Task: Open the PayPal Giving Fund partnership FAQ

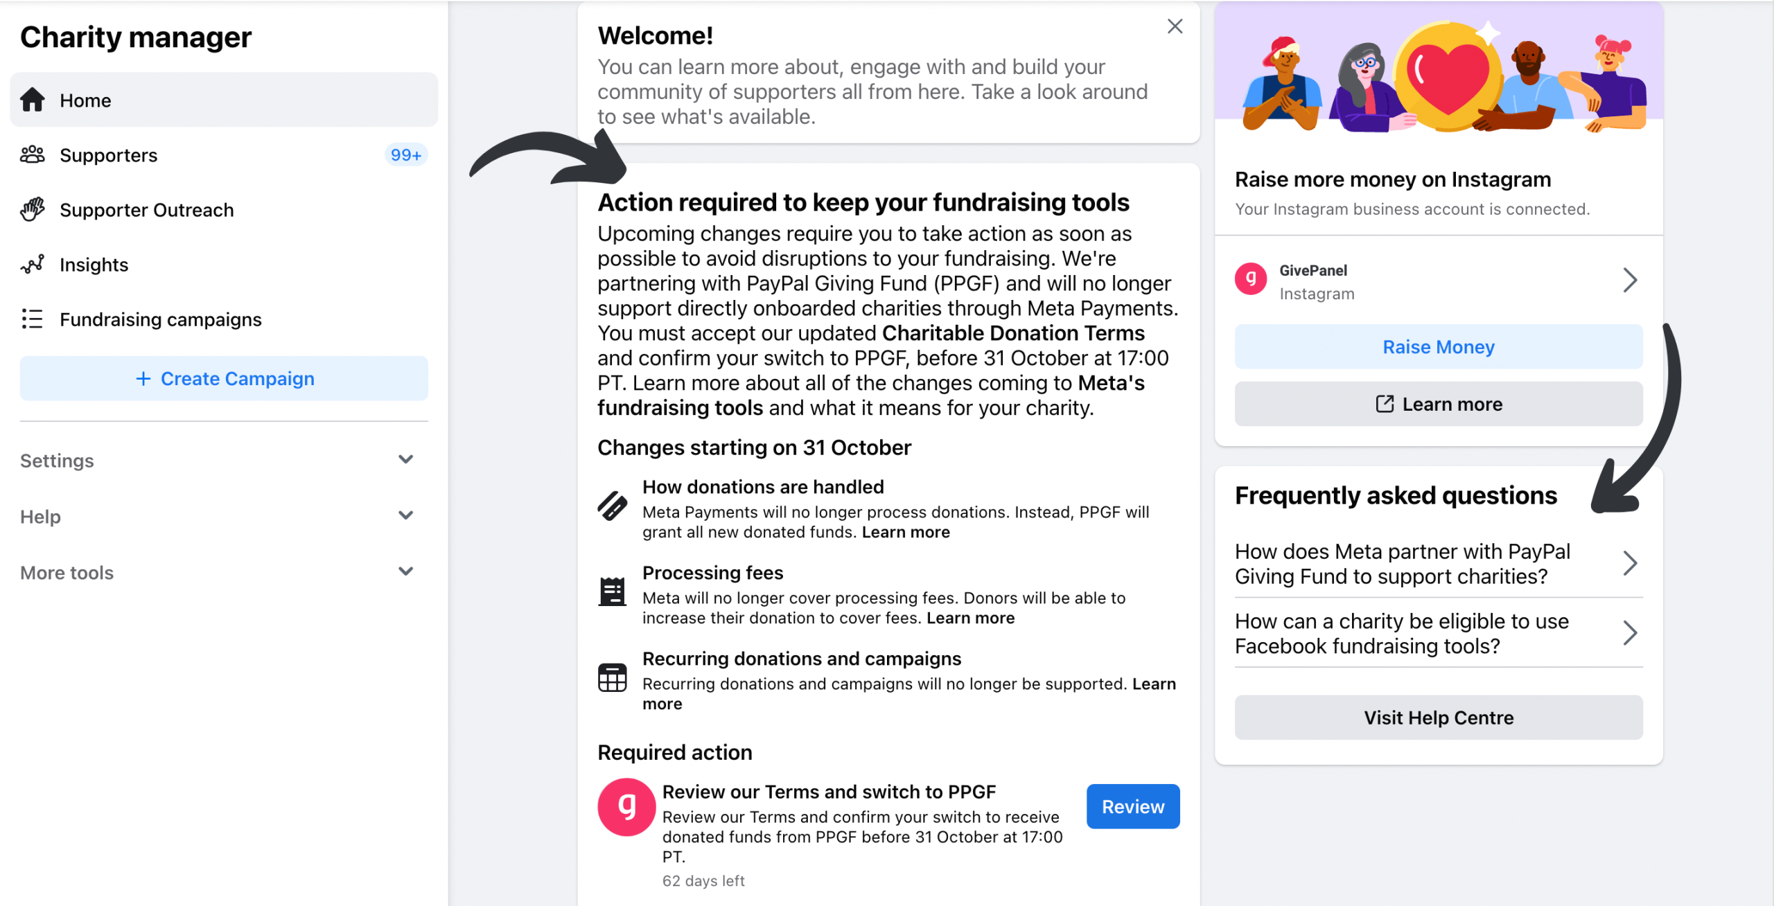Action: pyautogui.click(x=1439, y=563)
